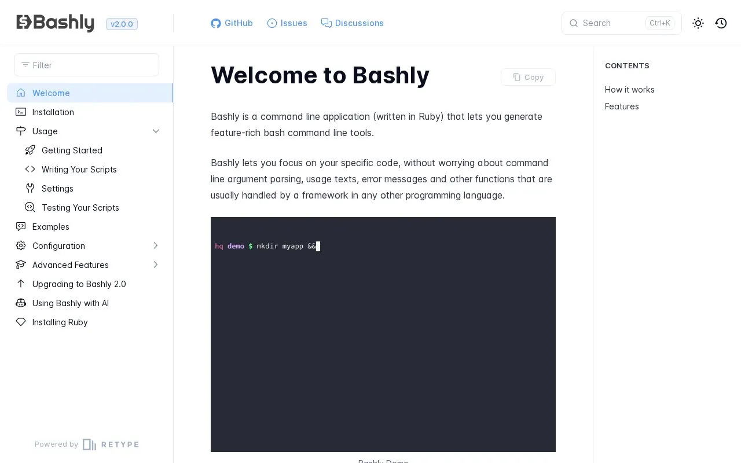This screenshot has width=741, height=463.
Task: Click the Bashly logo
Action: coord(55,23)
